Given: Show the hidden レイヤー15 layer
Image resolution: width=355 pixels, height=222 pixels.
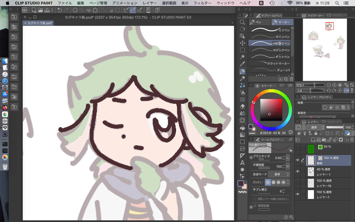Looking at the screenshot, I should point(297,183).
